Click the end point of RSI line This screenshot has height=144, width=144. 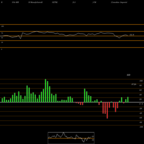click(128, 35)
